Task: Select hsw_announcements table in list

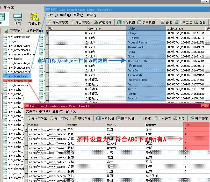Action: point(19,46)
